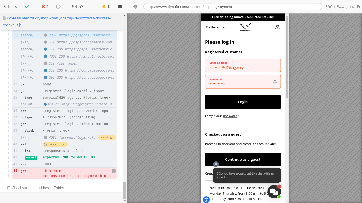Expand the Checkout - edit address - Tablet test
The width and height of the screenshot is (362, 203).
(x=38, y=188)
